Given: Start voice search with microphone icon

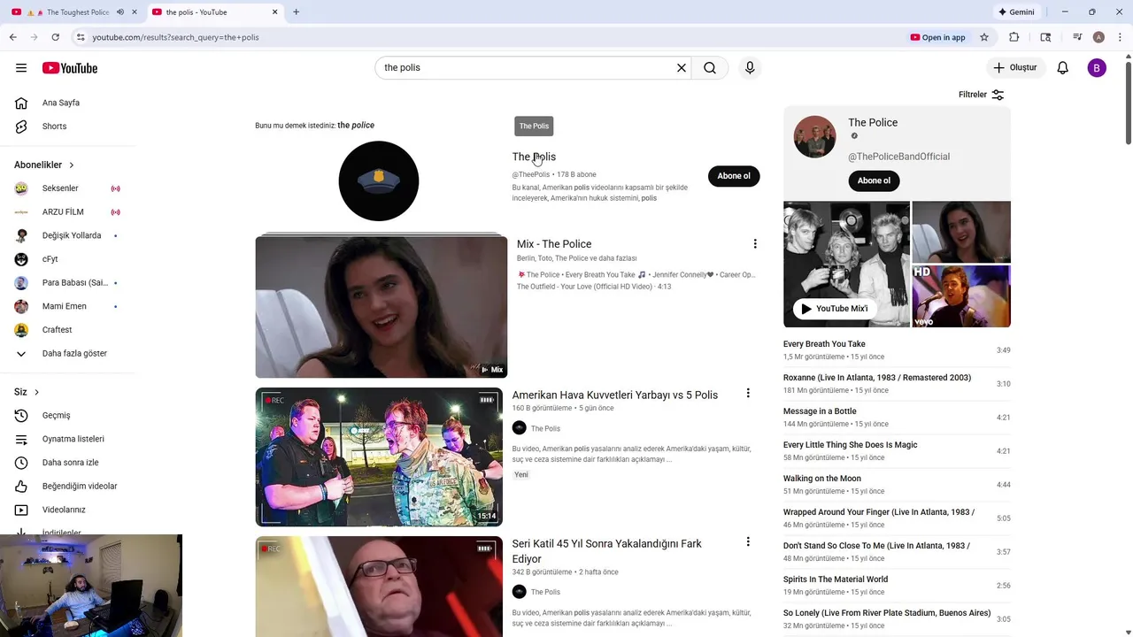Looking at the screenshot, I should tap(750, 68).
